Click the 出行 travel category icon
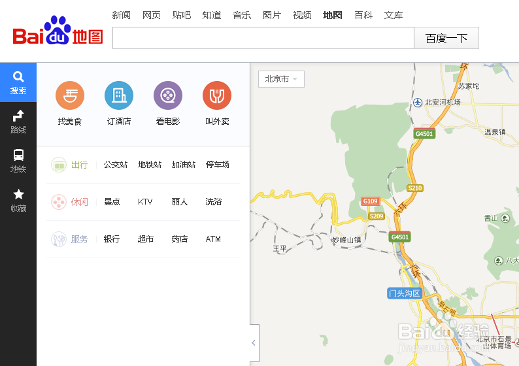Screen dimensions: 519x366 pos(59,165)
